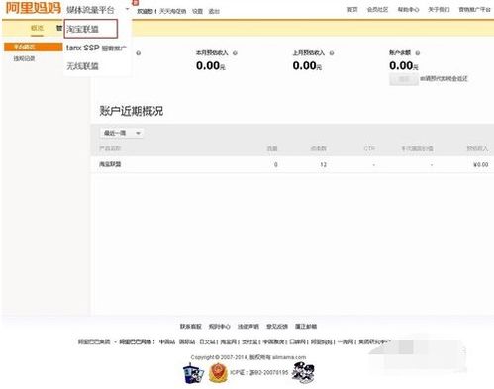The width and height of the screenshot is (494, 389).
Task: Click the link text beside the withdraw button
Action: [444, 79]
